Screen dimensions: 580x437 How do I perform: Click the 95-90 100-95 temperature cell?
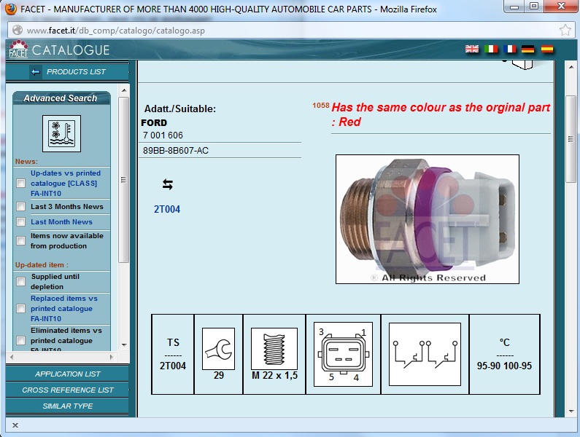tap(504, 354)
